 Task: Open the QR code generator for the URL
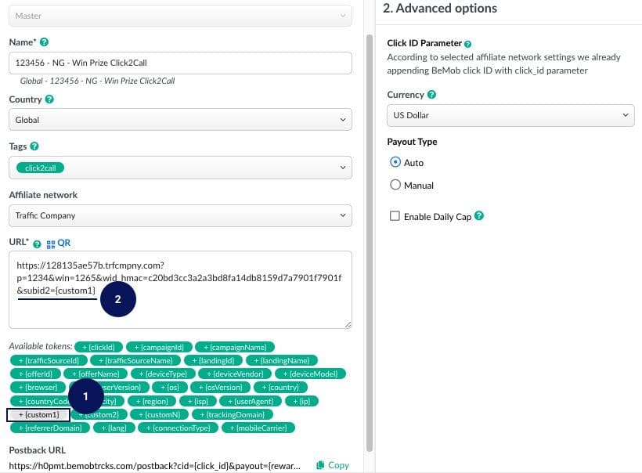(x=56, y=243)
